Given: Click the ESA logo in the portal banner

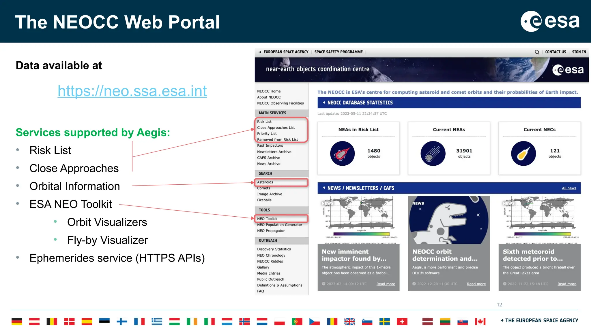Looking at the screenshot, I should [x=568, y=70].
